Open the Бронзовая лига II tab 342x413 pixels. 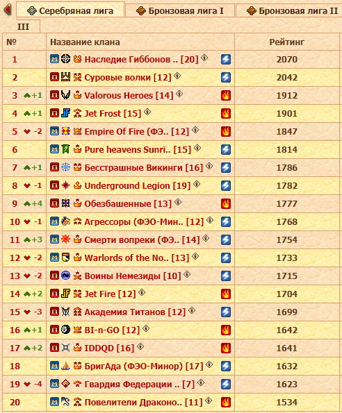[288, 10]
